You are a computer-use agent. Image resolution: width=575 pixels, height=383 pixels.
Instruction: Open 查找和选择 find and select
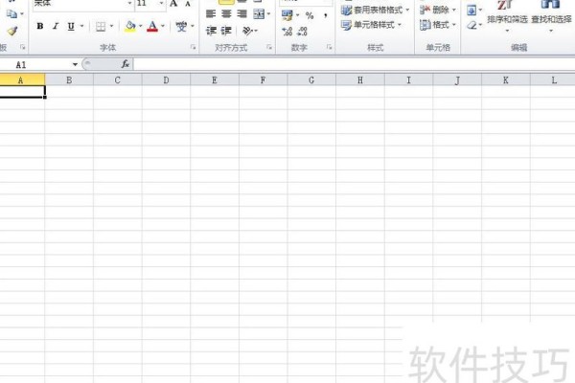pyautogui.click(x=551, y=14)
